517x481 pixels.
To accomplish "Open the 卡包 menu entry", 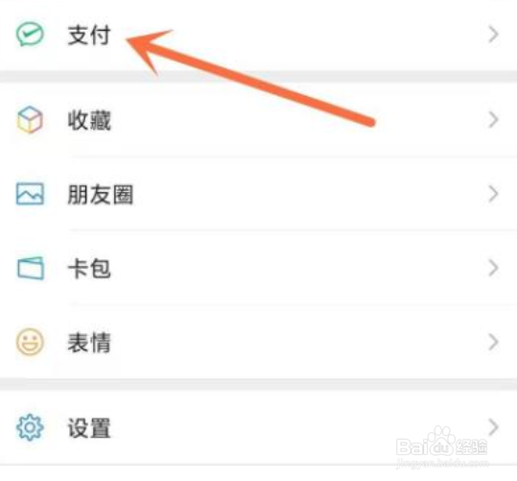I will click(x=259, y=268).
